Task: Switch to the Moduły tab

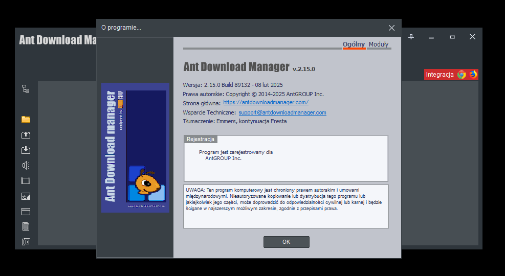Action: (x=379, y=44)
